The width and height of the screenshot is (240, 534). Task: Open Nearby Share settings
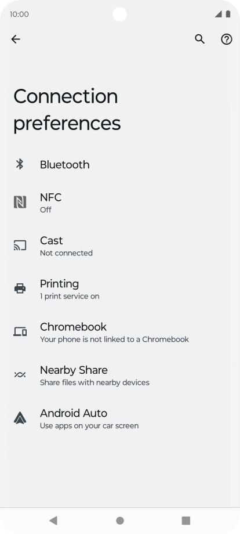pos(120,375)
